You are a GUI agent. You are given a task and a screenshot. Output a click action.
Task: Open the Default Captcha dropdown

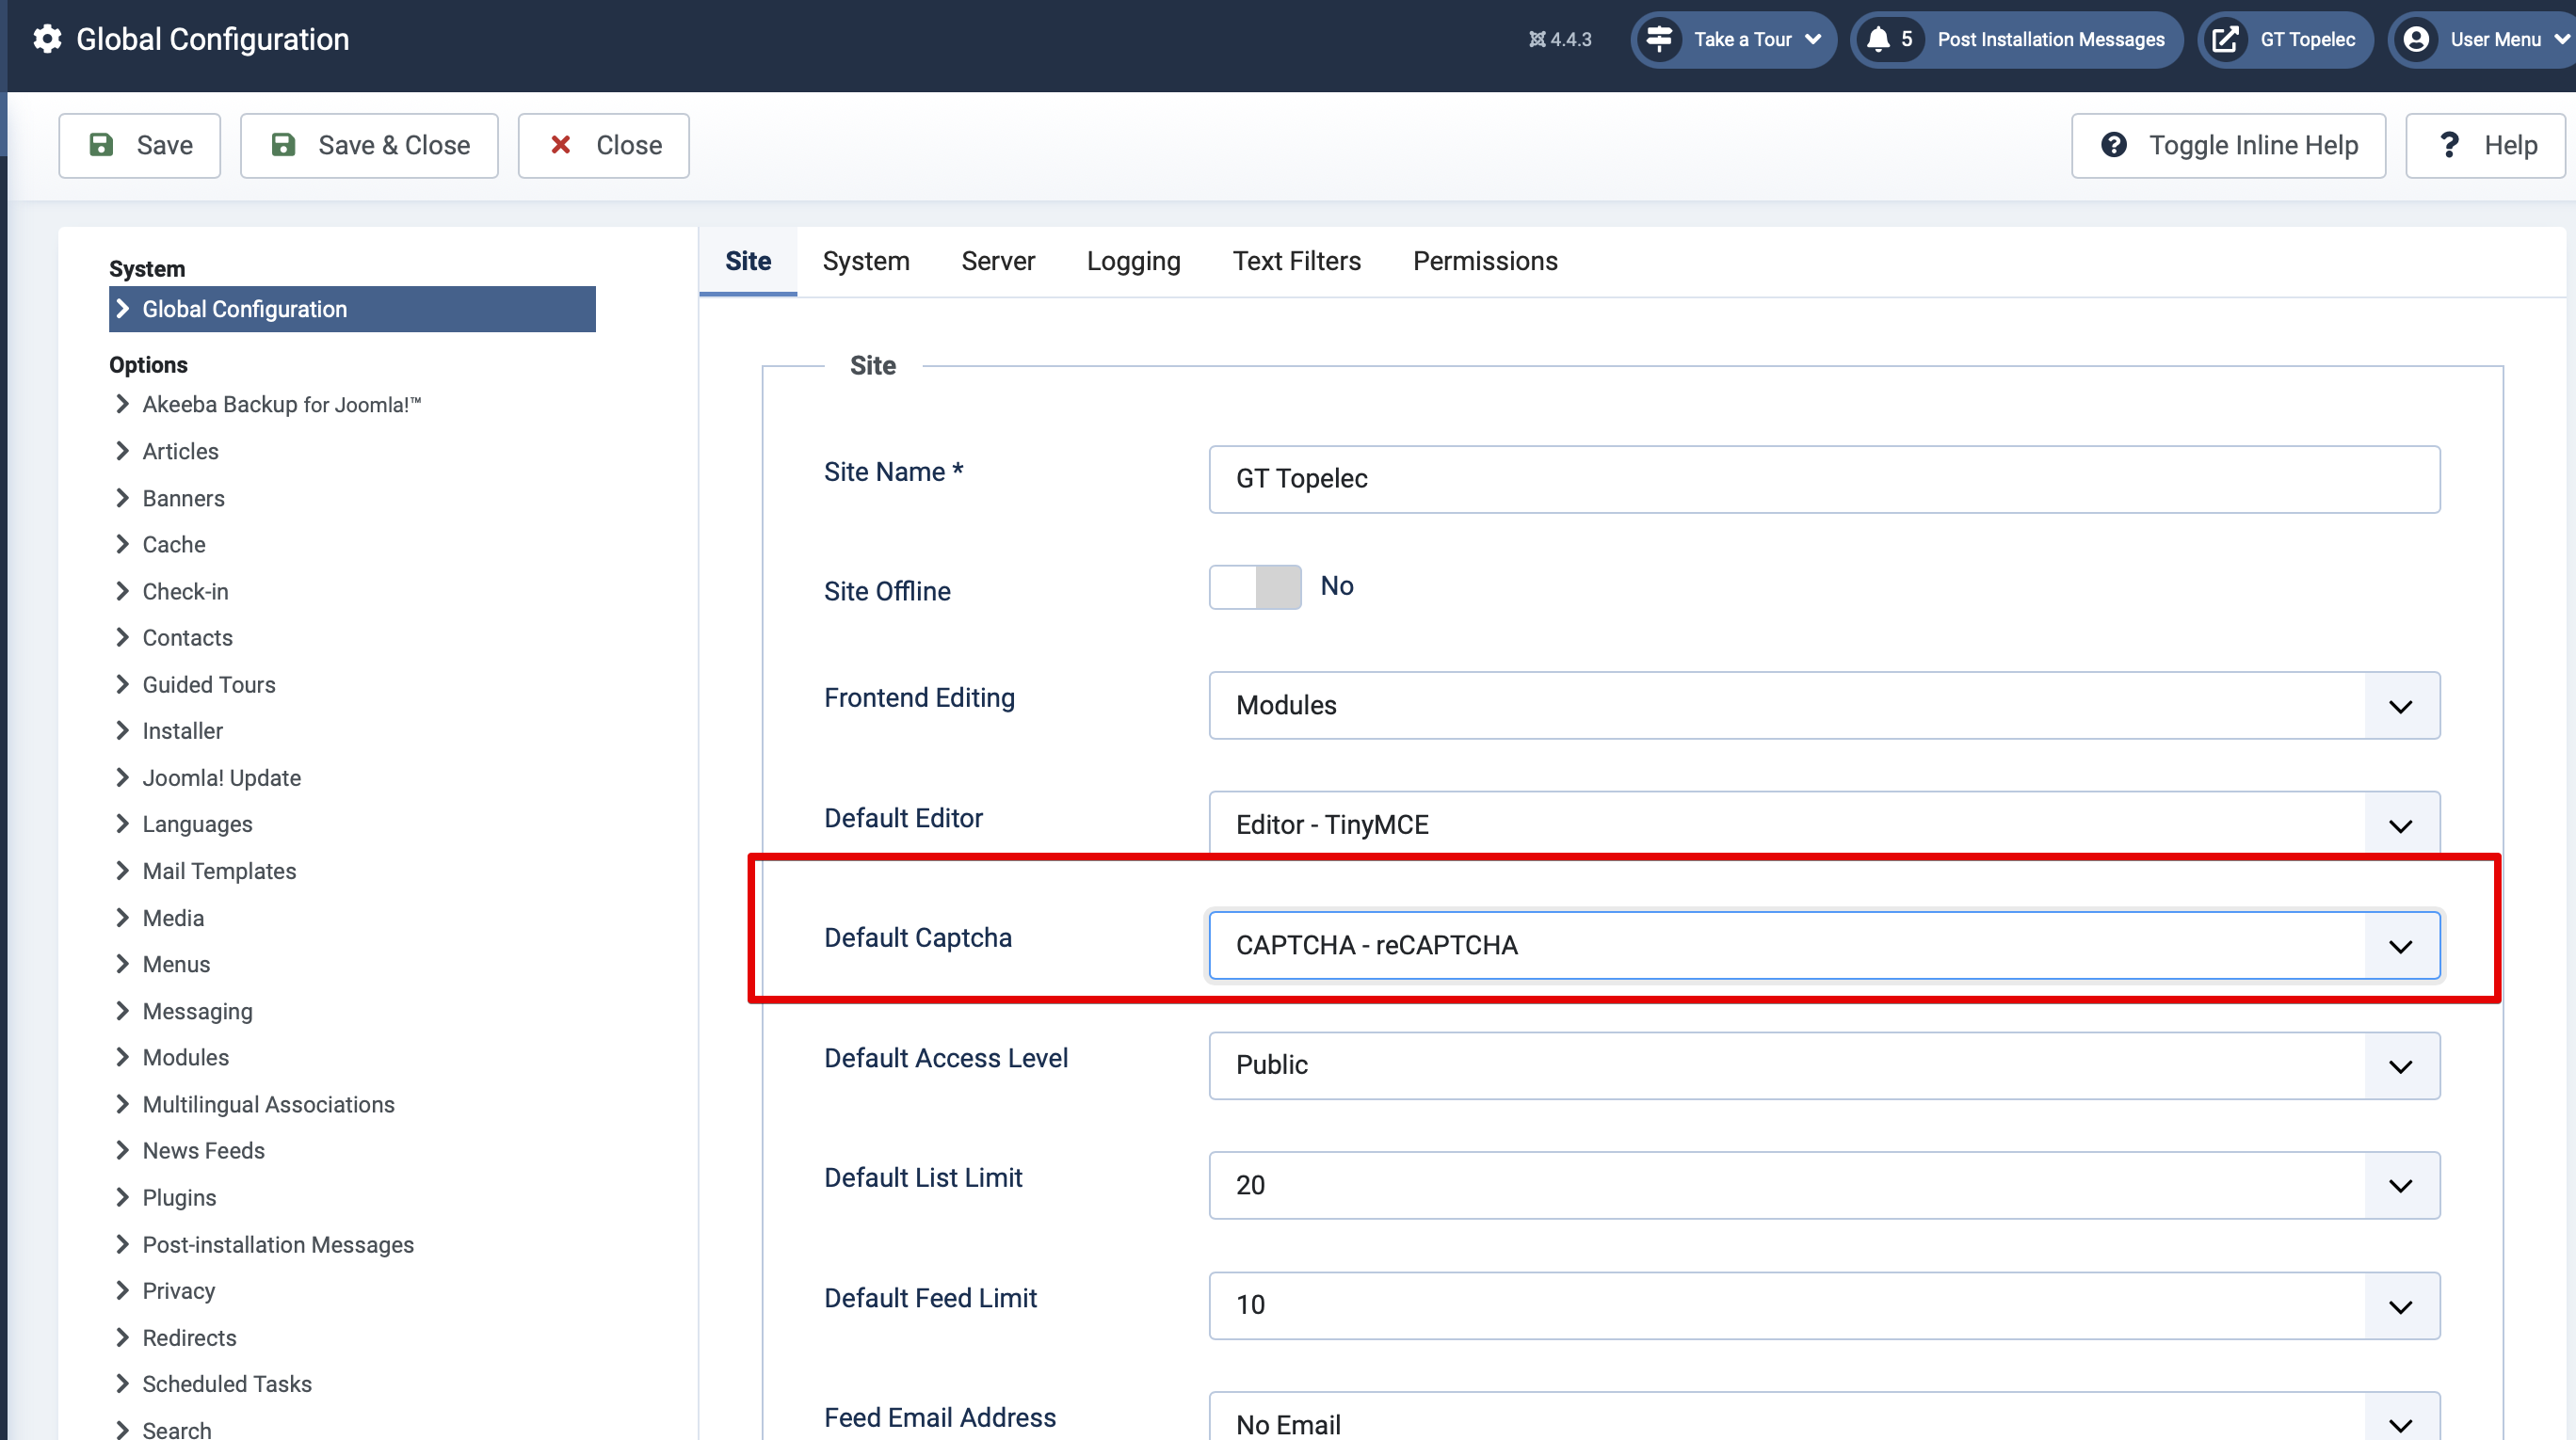(1823, 945)
